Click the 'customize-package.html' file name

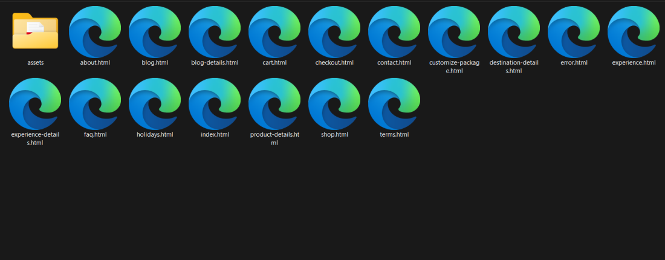point(454,67)
